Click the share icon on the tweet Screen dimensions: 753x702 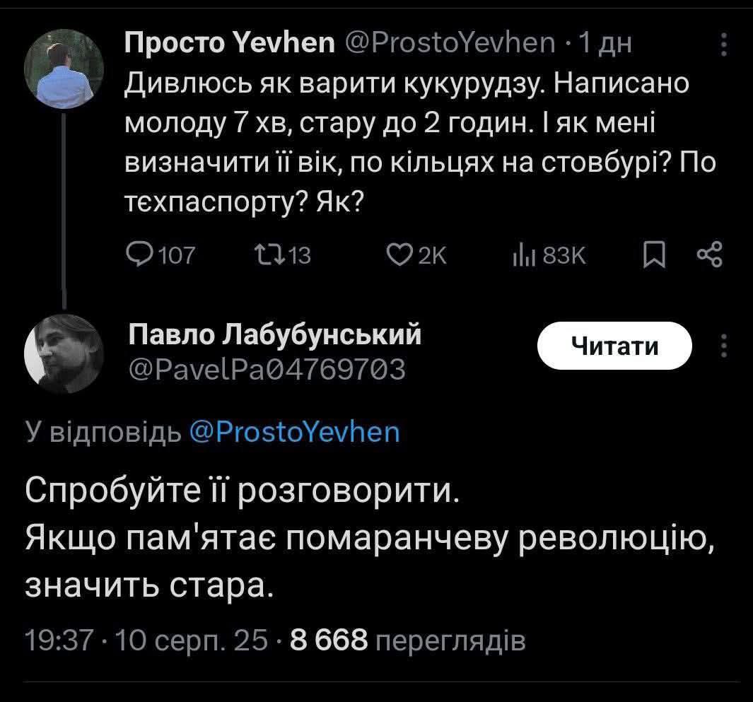[x=709, y=254]
